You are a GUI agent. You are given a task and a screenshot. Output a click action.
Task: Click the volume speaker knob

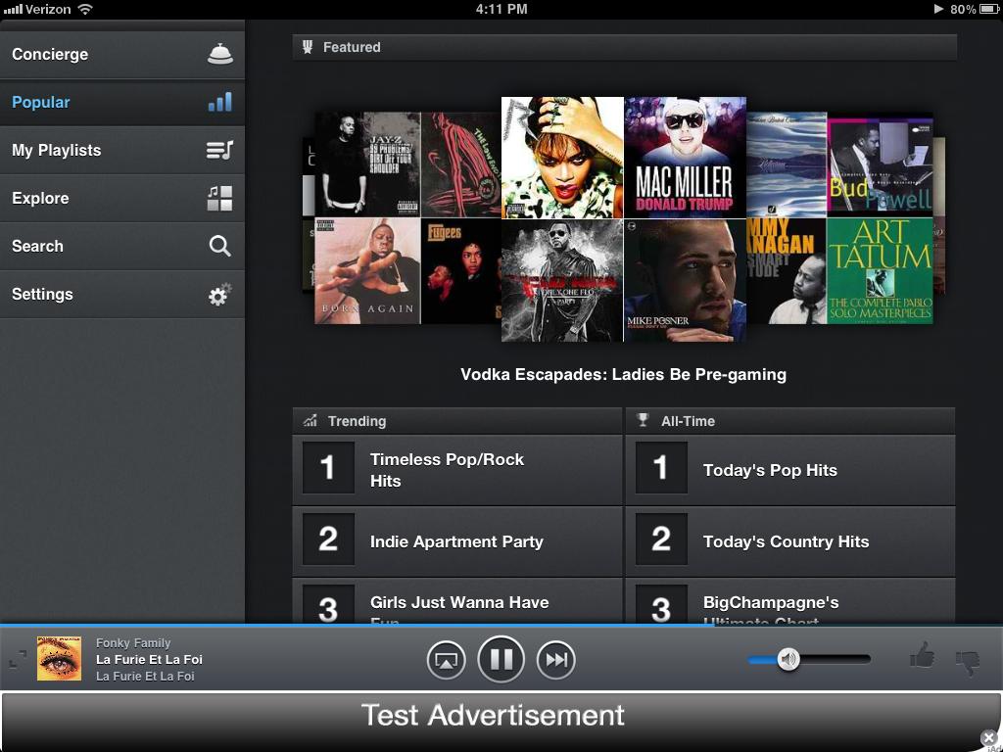pos(788,659)
